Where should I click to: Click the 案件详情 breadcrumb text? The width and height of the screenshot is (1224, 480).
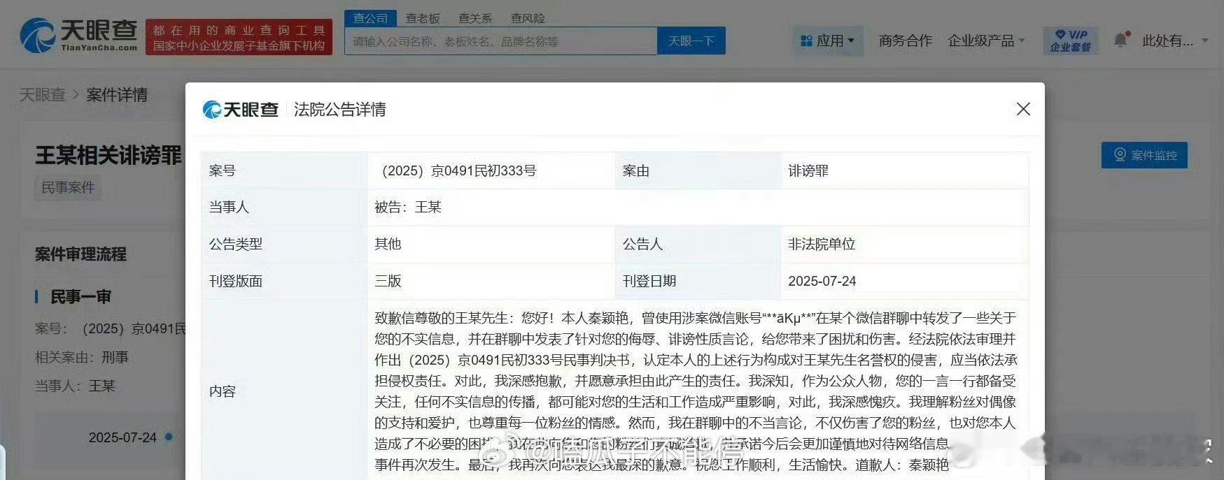(117, 95)
